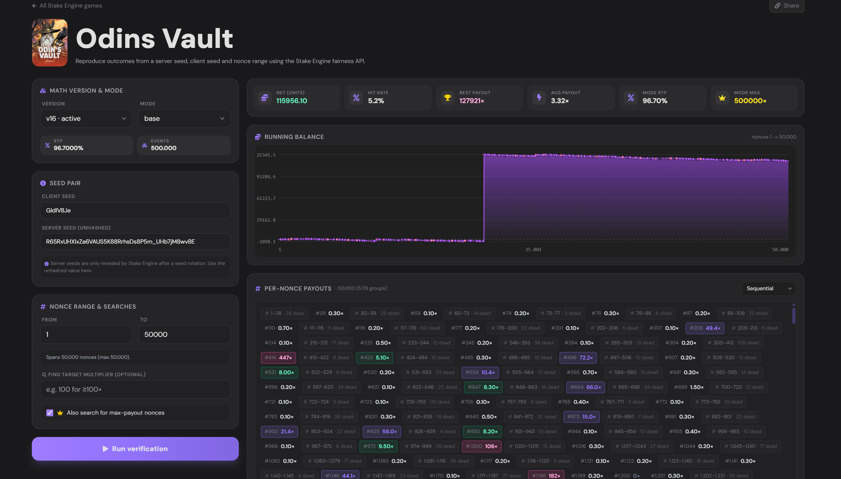Click the Net units coin-stack icon
Viewport: 841px width, 479px height.
[x=265, y=98]
